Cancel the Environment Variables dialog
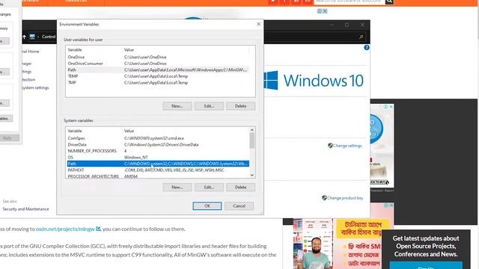The width and height of the screenshot is (479, 269). [x=239, y=206]
